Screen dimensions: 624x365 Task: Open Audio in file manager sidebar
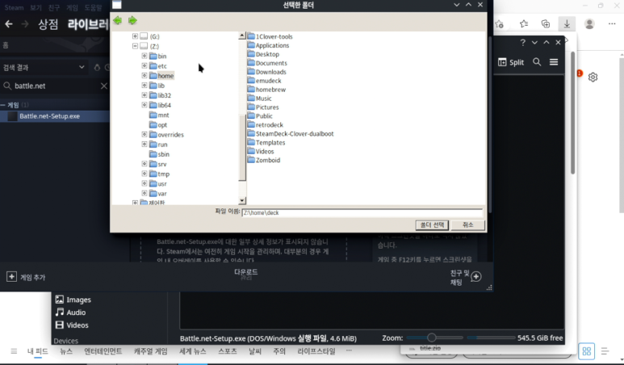70,312
